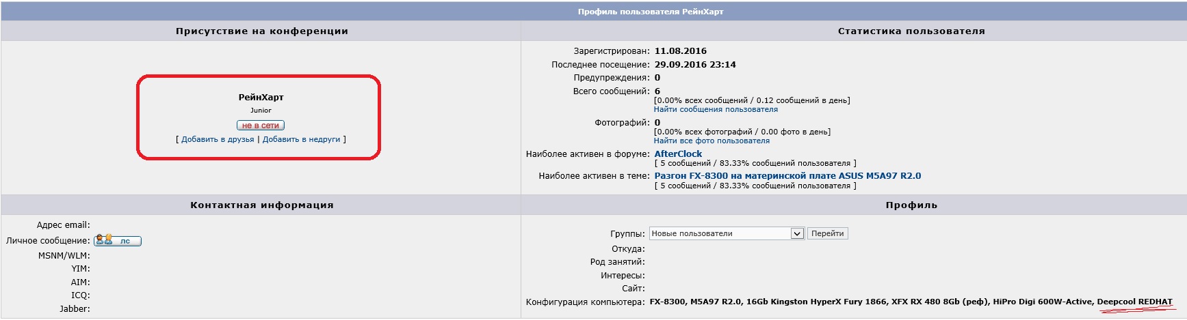This screenshot has height=320, width=1187.
Task: Click the "Статистика пользователя" section header
Action: coord(911,31)
